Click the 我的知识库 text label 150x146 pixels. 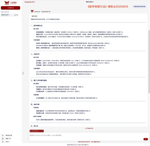tap(9, 135)
